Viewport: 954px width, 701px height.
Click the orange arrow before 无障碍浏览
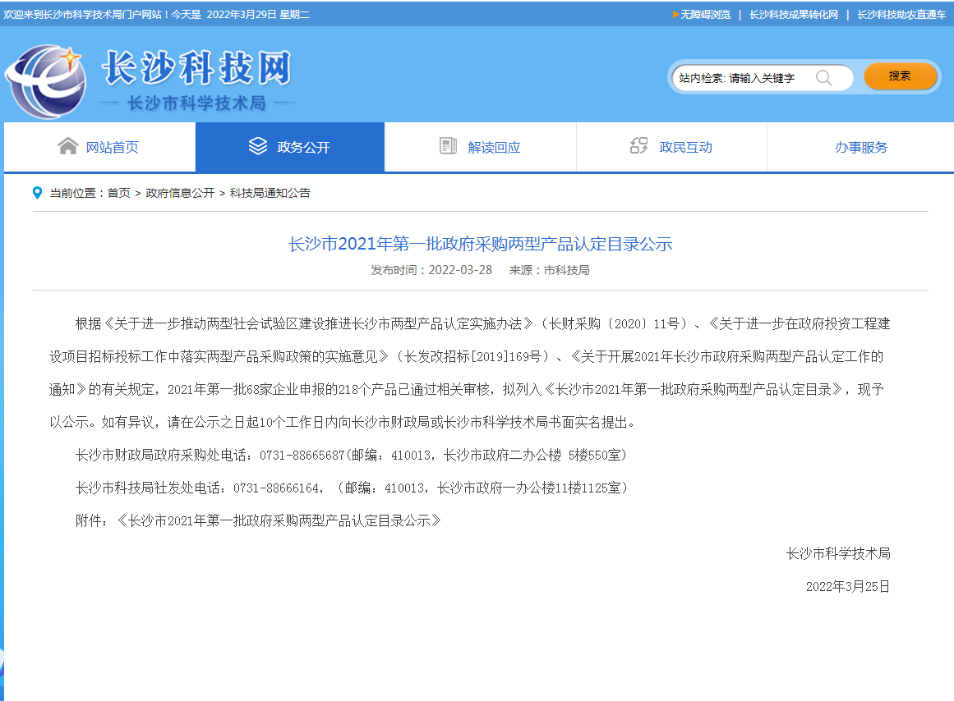[x=675, y=14]
